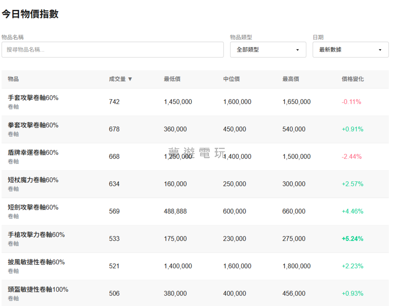
Task: Select the 拳套攻擊卷軸60% item
Action: (33, 125)
